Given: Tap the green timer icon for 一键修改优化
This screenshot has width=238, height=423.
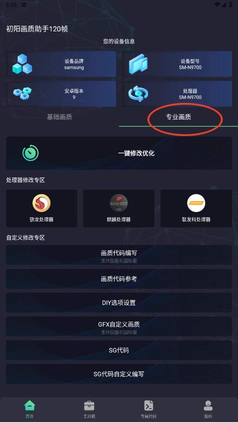Looking at the screenshot, I should pos(31,153).
